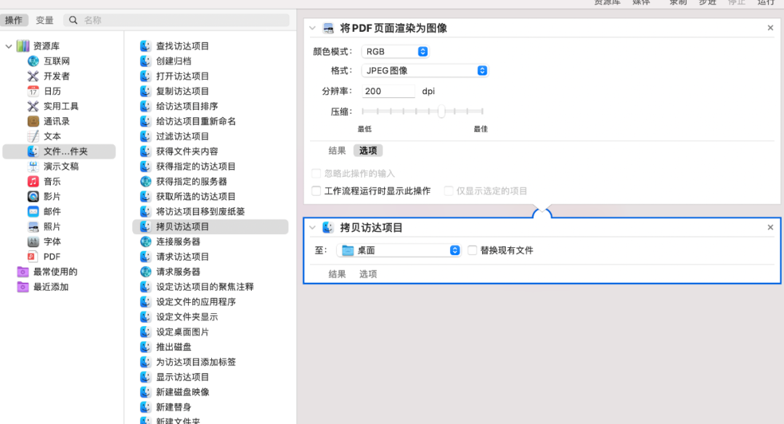The height and width of the screenshot is (424, 784).
Task: Select the 文件…件夹 category row
Action: point(59,151)
